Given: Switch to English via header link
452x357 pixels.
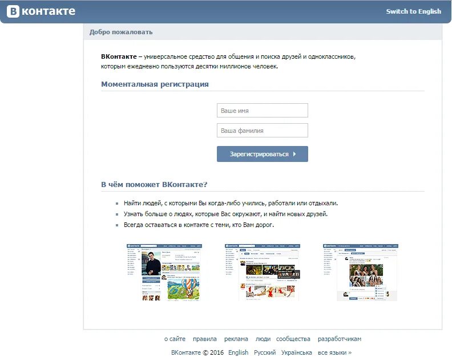Looking at the screenshot, I should (413, 11).
